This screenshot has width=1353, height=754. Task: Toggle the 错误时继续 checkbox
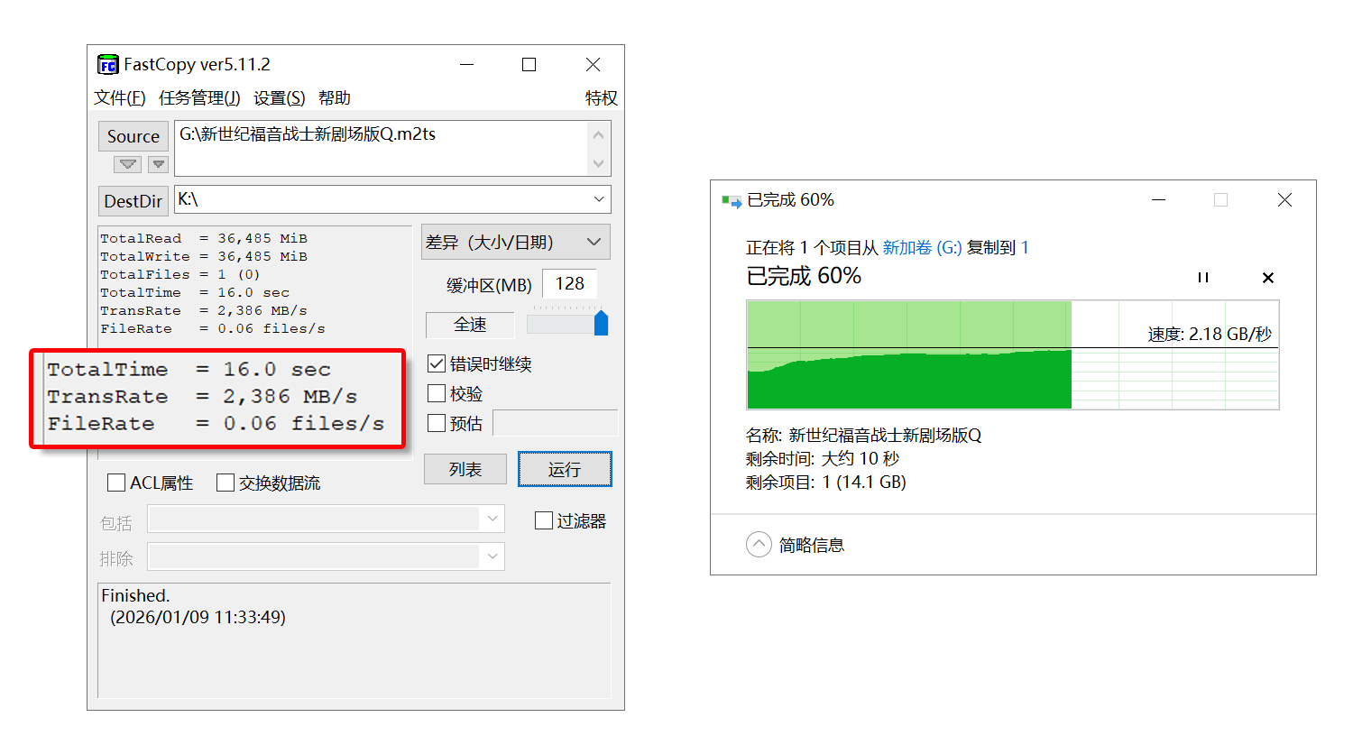(437, 363)
